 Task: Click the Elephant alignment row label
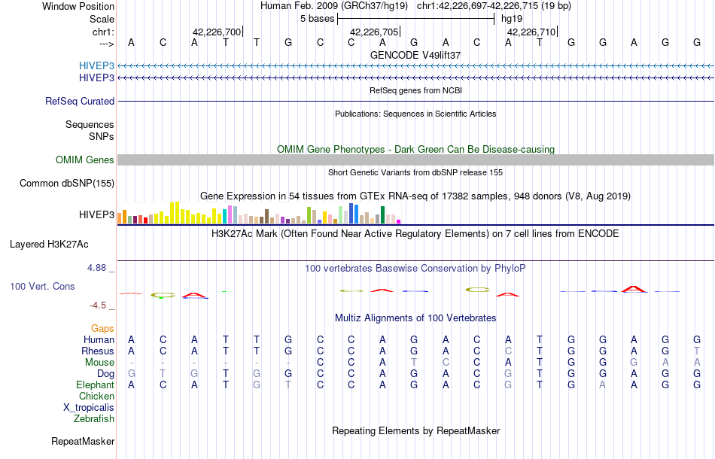coord(96,385)
